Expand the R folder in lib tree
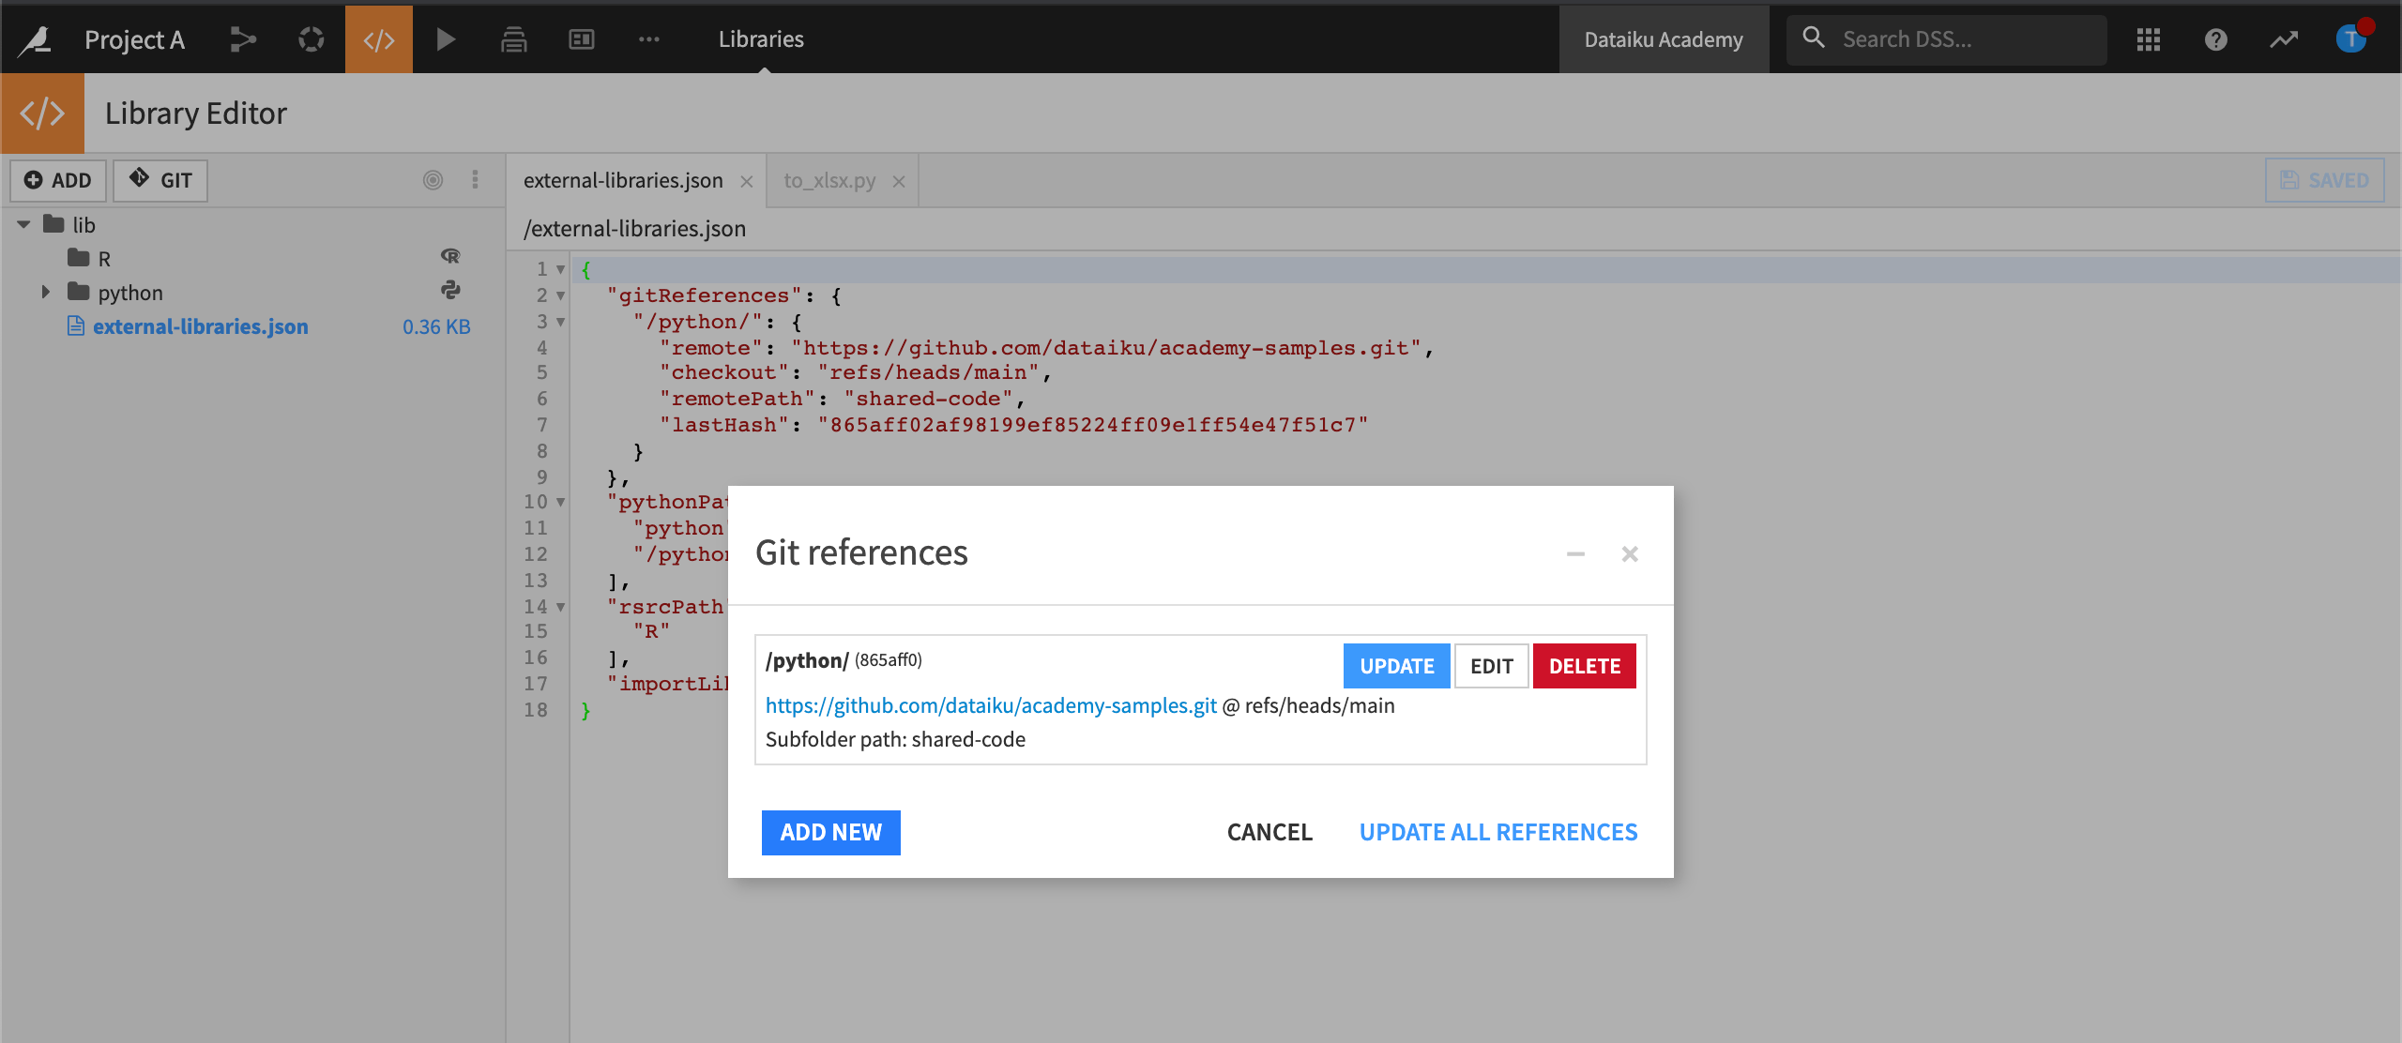 coord(44,257)
